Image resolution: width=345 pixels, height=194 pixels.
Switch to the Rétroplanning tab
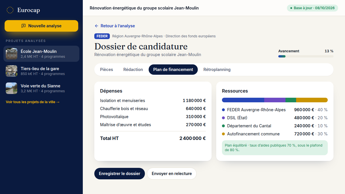coord(217,70)
